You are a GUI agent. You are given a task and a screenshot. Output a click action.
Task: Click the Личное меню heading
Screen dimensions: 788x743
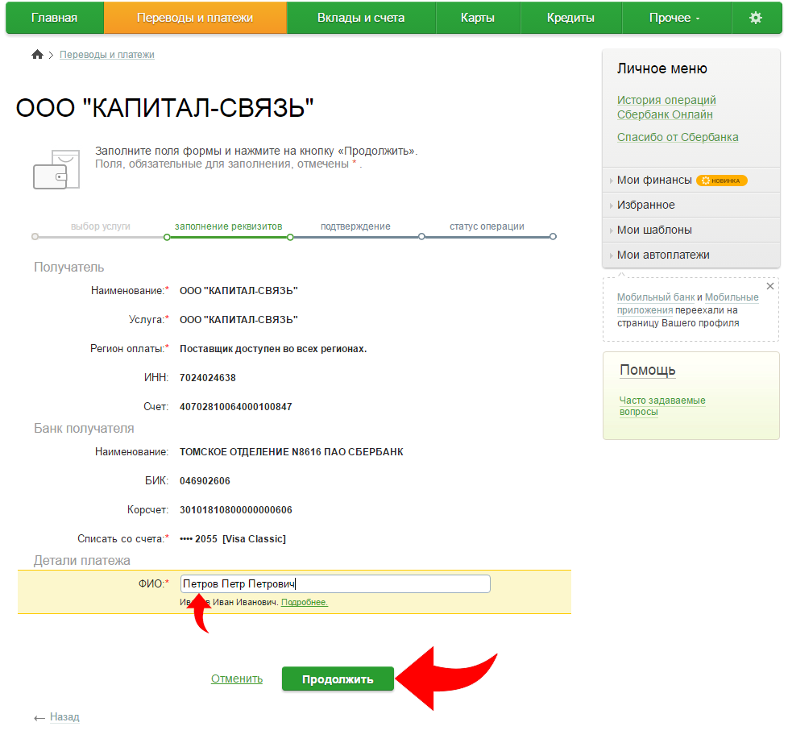coord(662,68)
